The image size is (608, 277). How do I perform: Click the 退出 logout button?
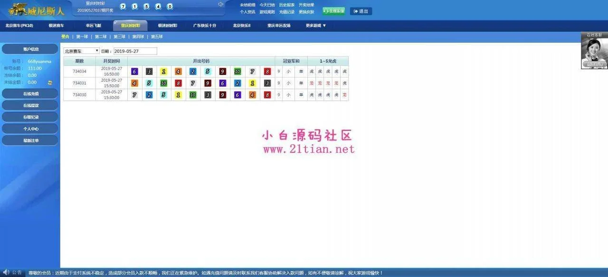pos(361,11)
